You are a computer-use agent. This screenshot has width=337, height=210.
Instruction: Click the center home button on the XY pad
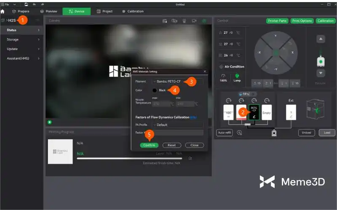(x=275, y=53)
